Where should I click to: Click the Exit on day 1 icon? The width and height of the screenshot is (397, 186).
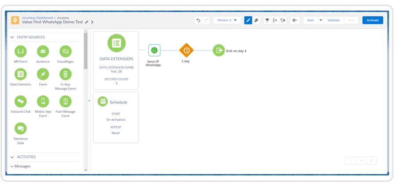[x=218, y=50]
